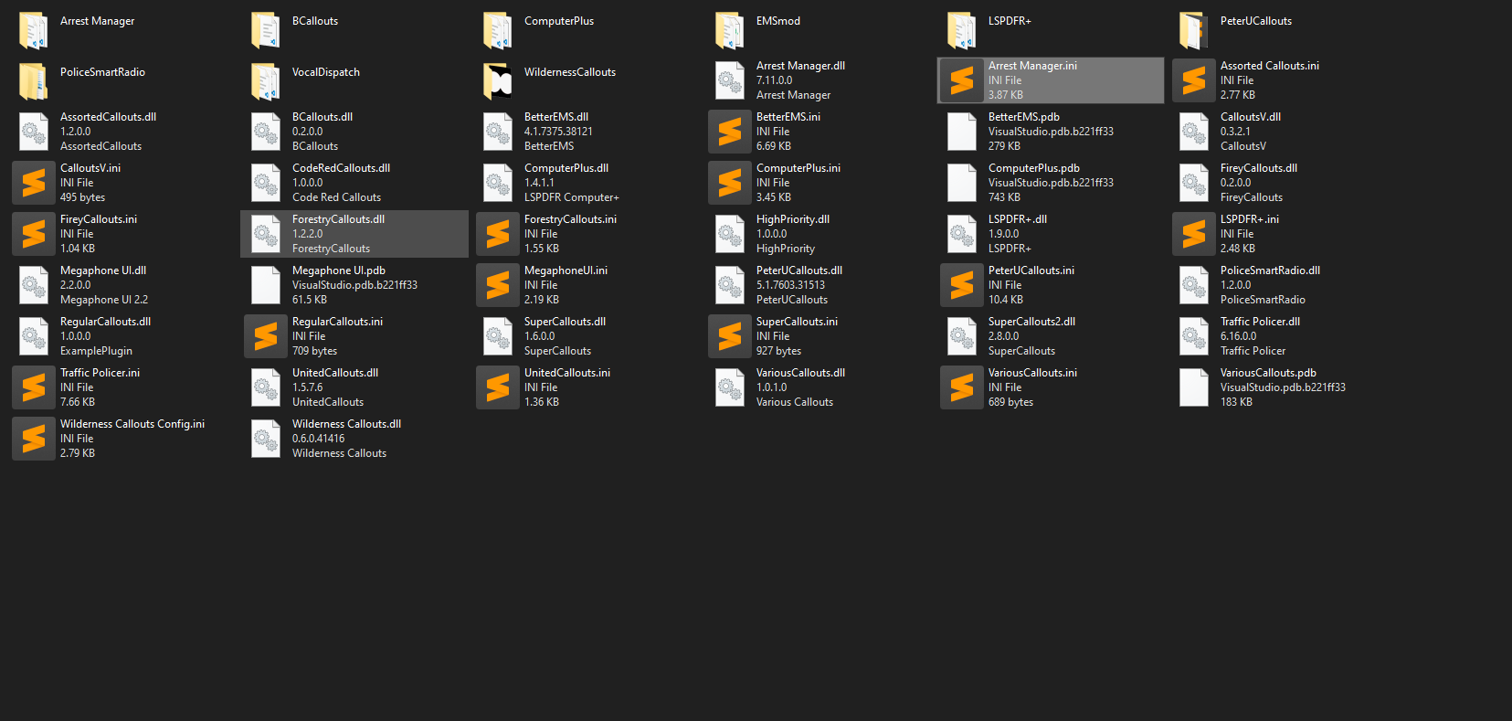Click the file name 'Wilderness Callouts Config.ini'

tap(132, 424)
